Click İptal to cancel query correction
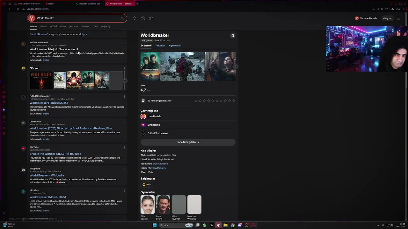Image resolution: width=408 pixels, height=229 pixels. [85, 34]
